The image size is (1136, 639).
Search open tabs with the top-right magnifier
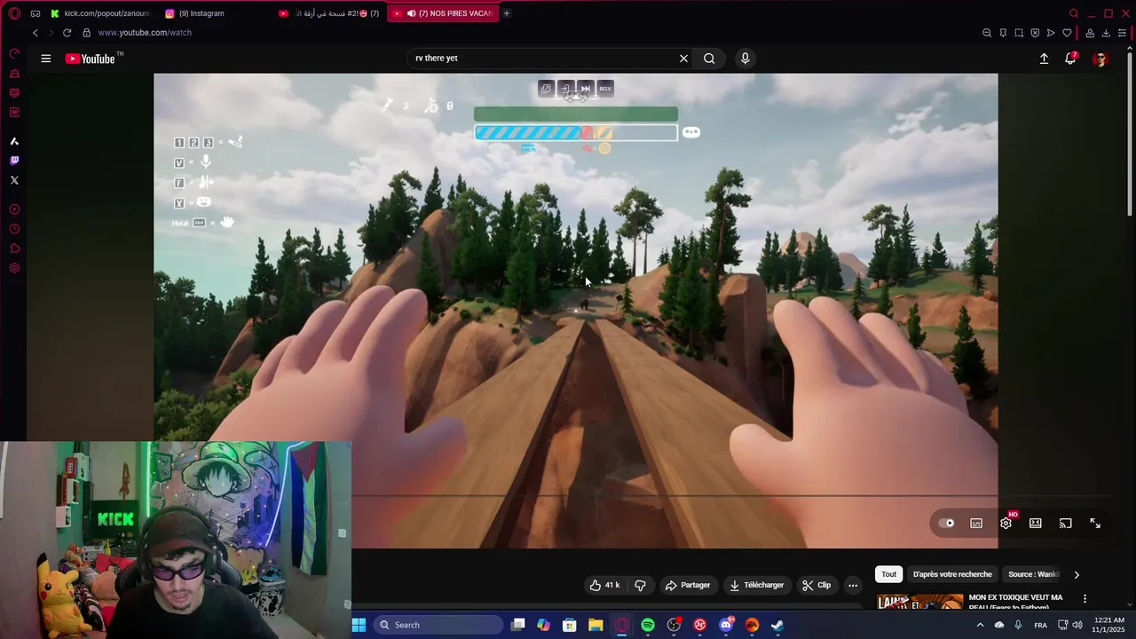point(1074,13)
